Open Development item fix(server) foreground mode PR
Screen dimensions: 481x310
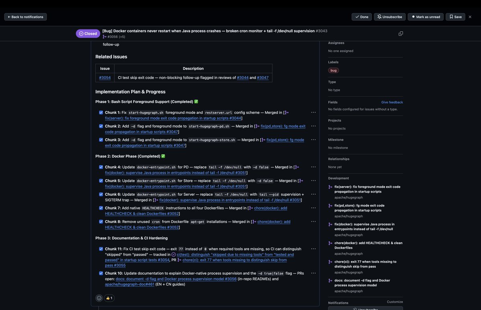click(367, 189)
